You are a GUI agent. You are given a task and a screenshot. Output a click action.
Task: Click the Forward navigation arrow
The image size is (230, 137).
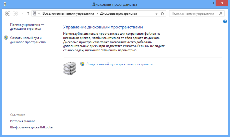point(16,13)
